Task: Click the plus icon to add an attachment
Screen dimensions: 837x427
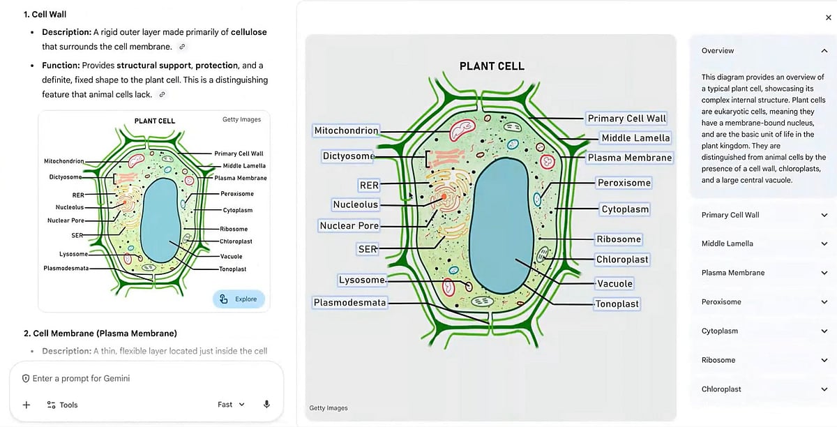Action: pos(27,405)
